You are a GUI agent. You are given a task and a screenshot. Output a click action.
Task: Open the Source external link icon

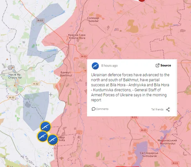pos(157,65)
